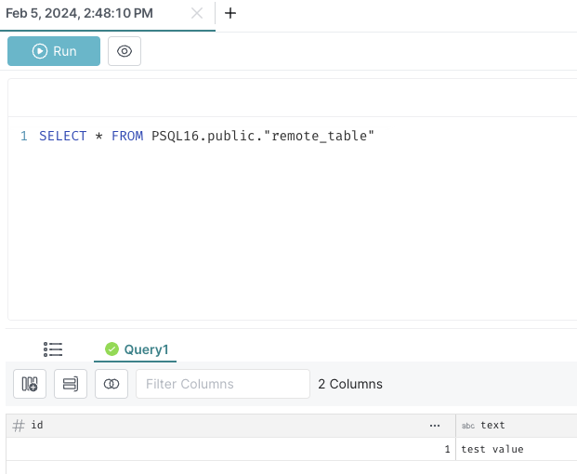The width and height of the screenshot is (577, 474).
Task: Click the "test value" result cell
Action: coord(517,449)
